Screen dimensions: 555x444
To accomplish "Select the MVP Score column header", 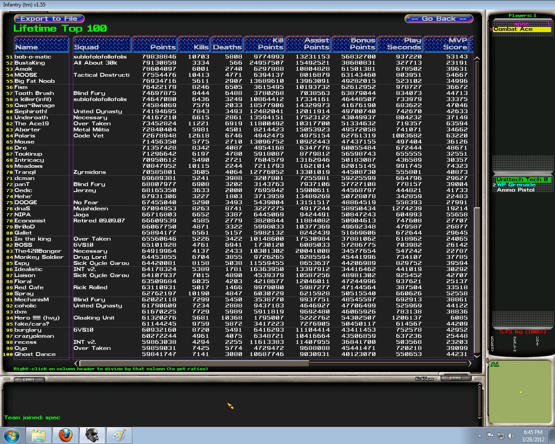I will (x=446, y=44).
